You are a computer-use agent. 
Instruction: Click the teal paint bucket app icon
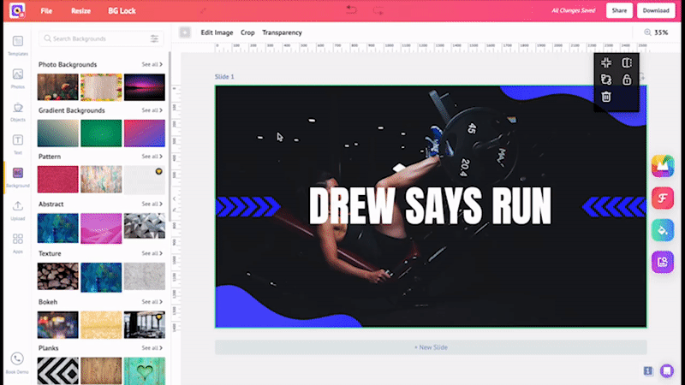tap(663, 230)
